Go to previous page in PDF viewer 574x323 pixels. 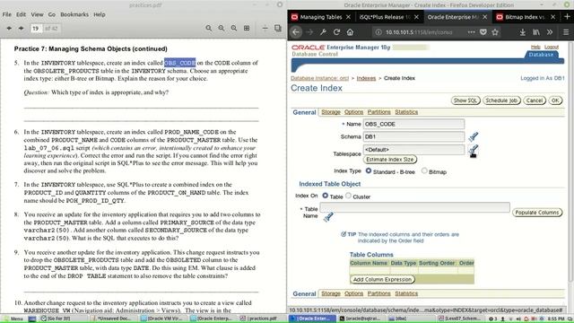9,28
